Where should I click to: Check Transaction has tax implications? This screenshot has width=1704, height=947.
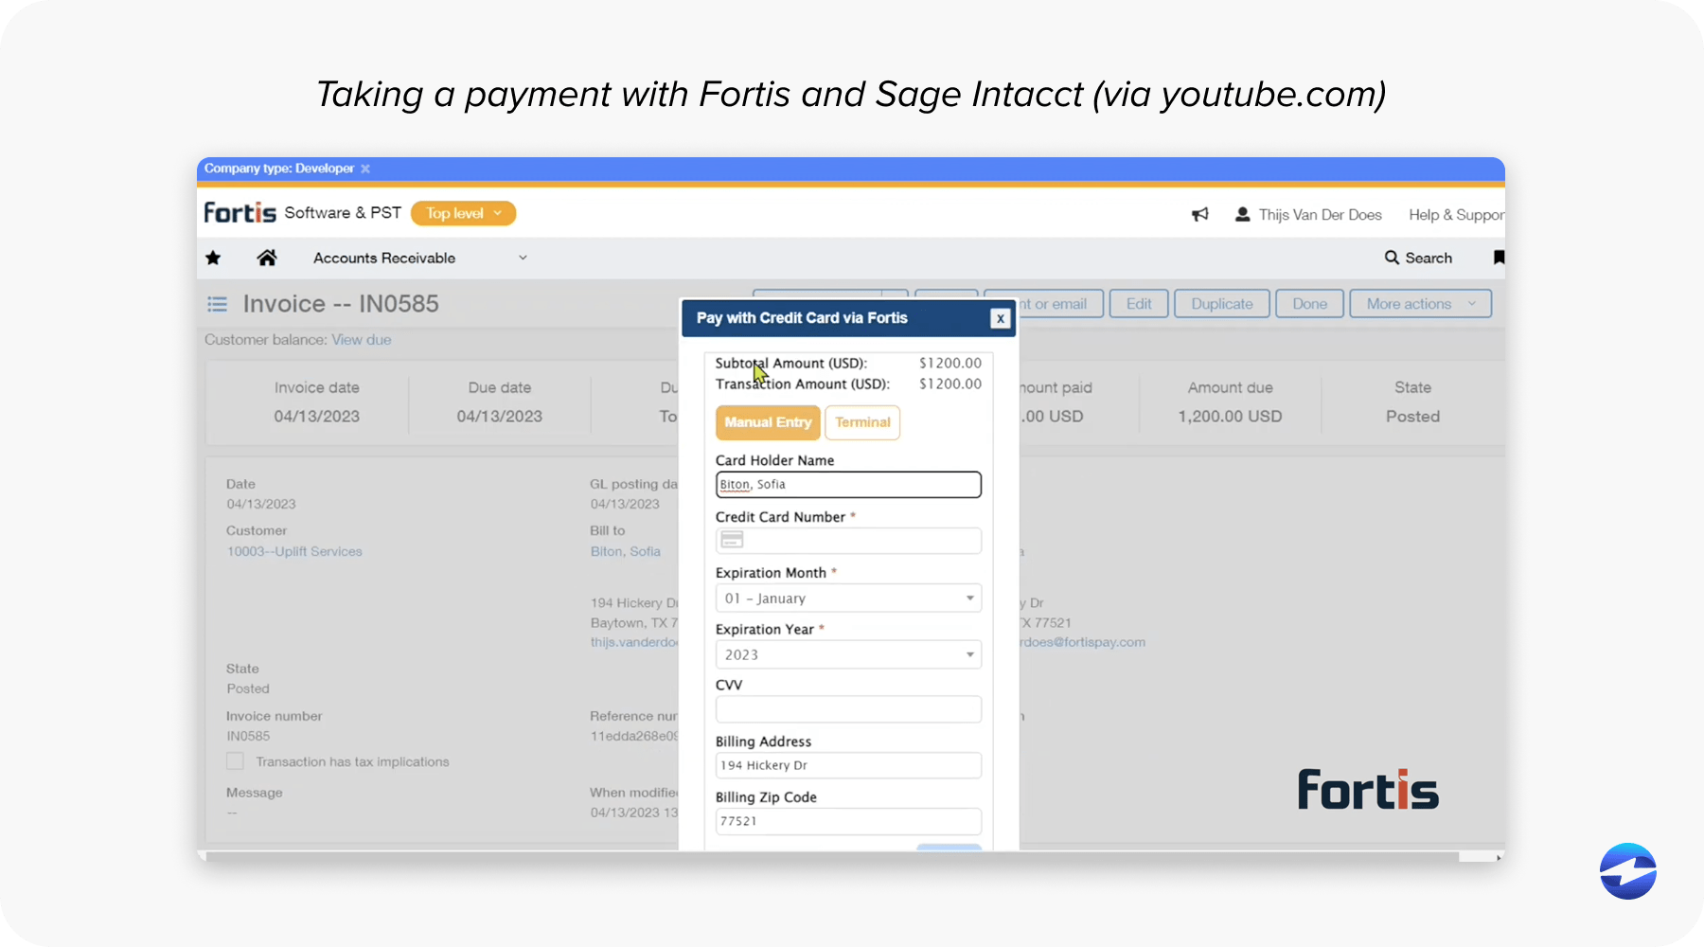tap(234, 760)
